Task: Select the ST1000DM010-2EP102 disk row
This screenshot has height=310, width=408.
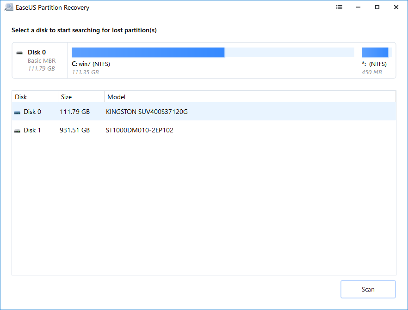Action: (x=139, y=130)
